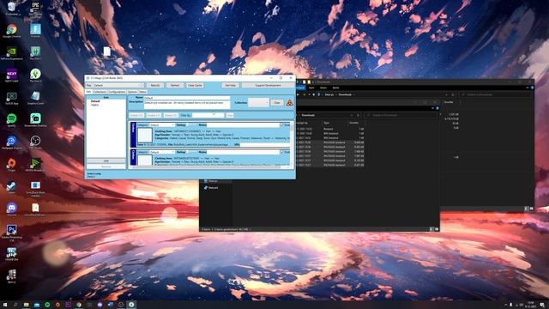Viewport: 549px width, 309px height.
Task: Click the Get Help button
Action: (230, 85)
